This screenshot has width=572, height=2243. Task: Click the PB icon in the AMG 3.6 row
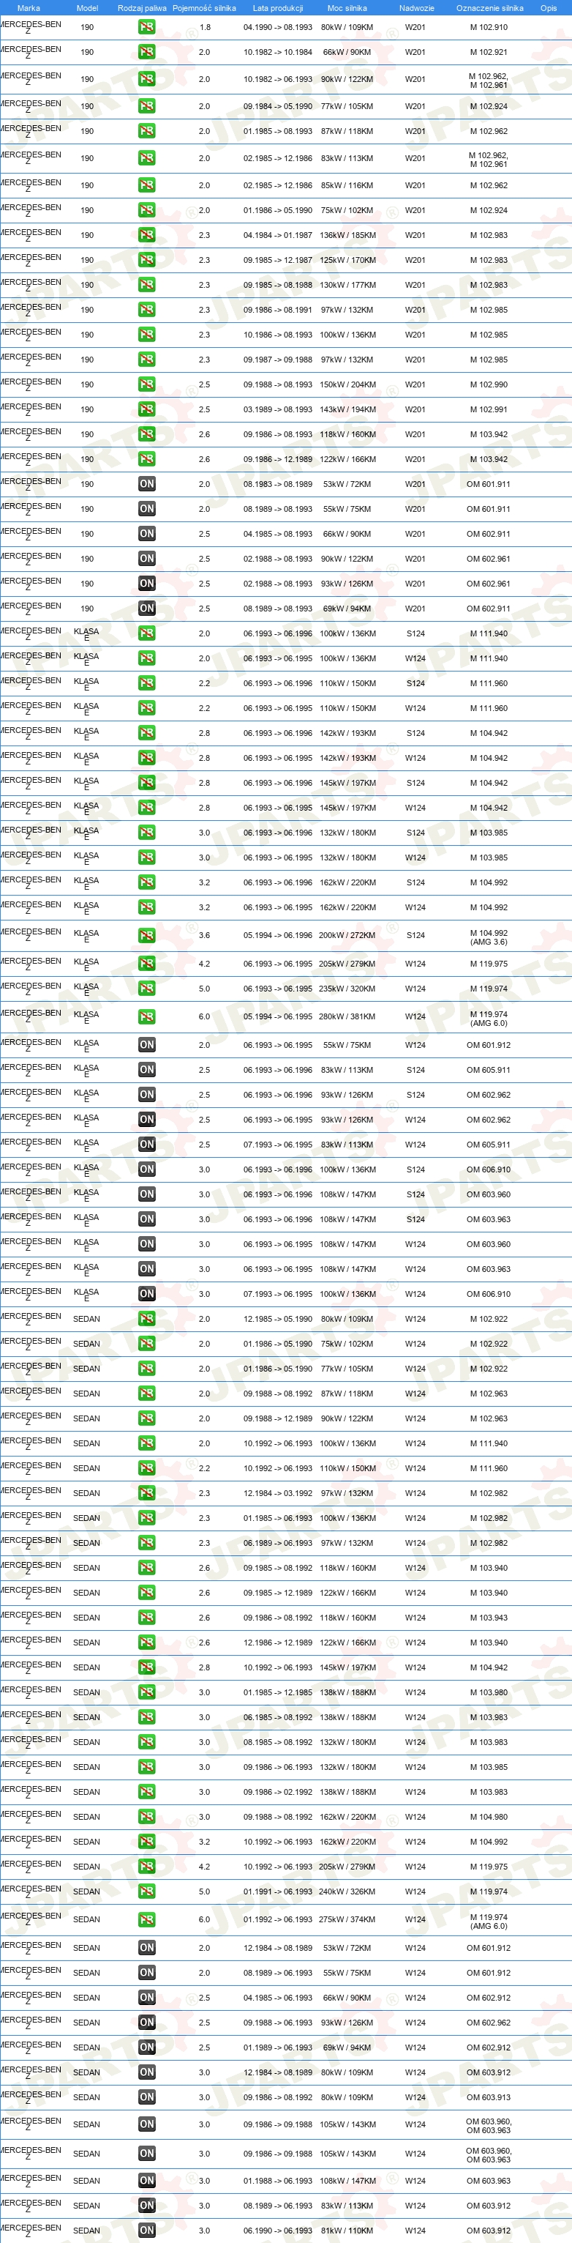[147, 935]
